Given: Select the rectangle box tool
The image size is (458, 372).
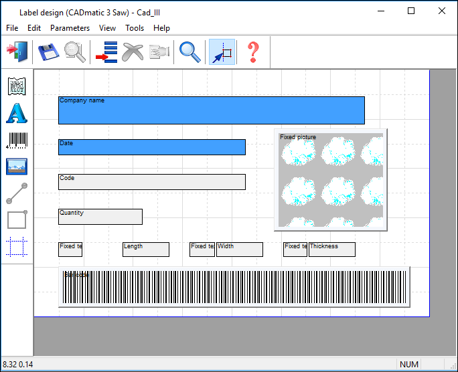Looking at the screenshot, I should pos(17,219).
